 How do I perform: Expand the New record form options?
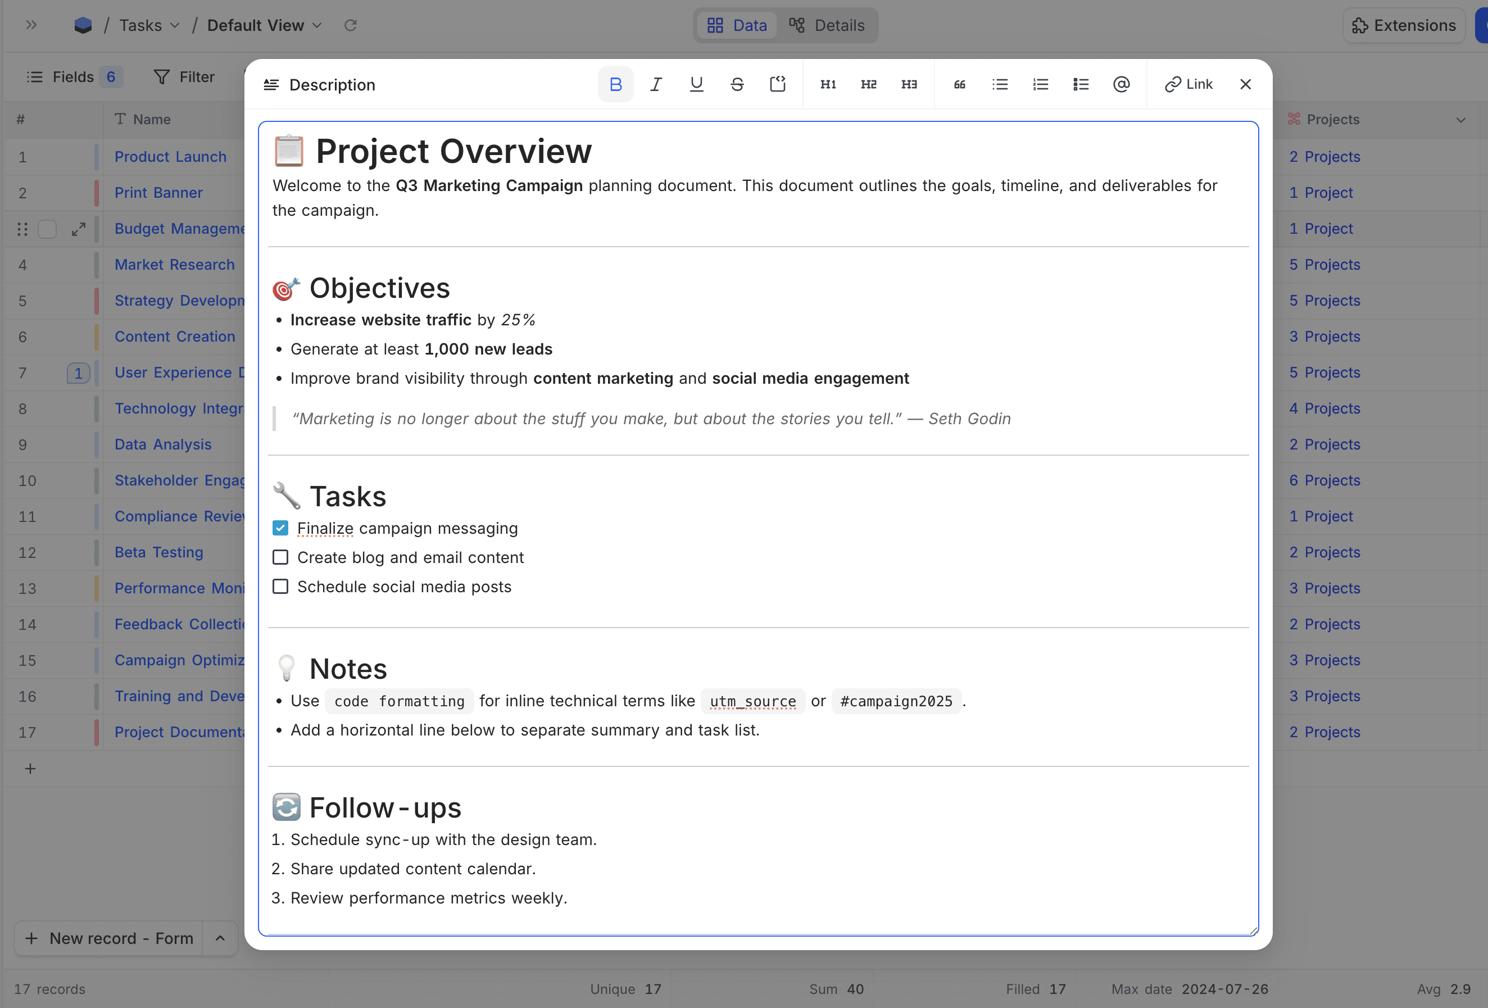pos(220,938)
